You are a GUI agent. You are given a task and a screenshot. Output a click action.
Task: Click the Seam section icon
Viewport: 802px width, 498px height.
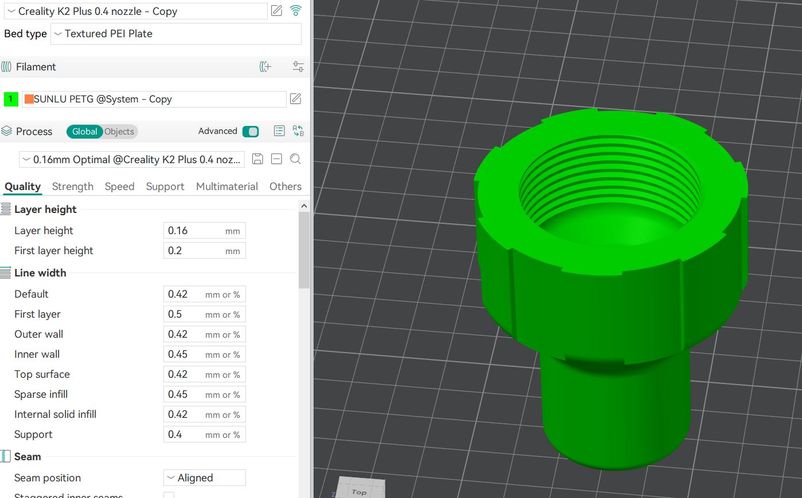tap(6, 456)
